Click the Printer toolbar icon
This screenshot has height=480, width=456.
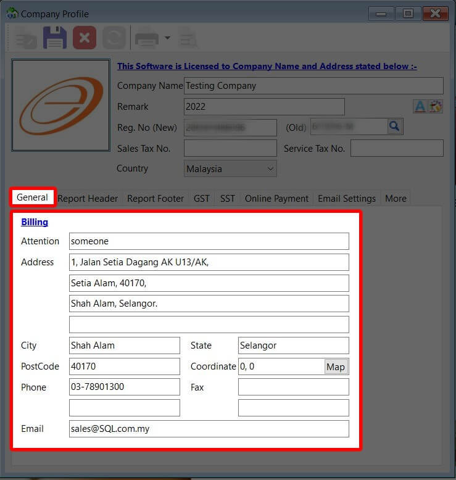[x=147, y=38]
